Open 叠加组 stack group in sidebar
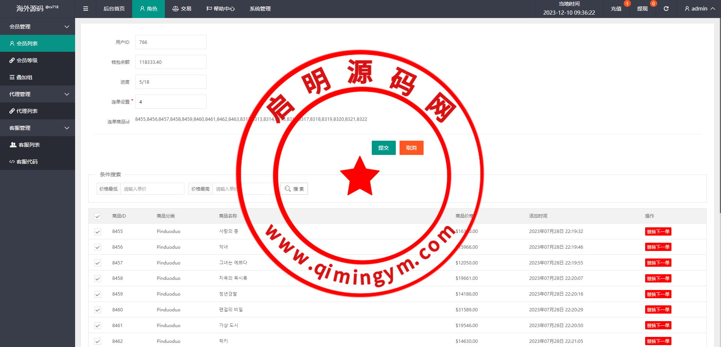721x347 pixels. click(38, 77)
